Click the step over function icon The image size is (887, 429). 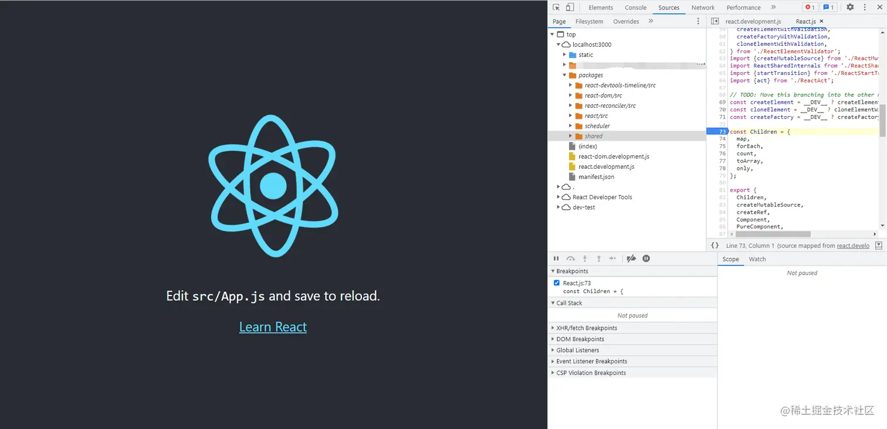(570, 258)
